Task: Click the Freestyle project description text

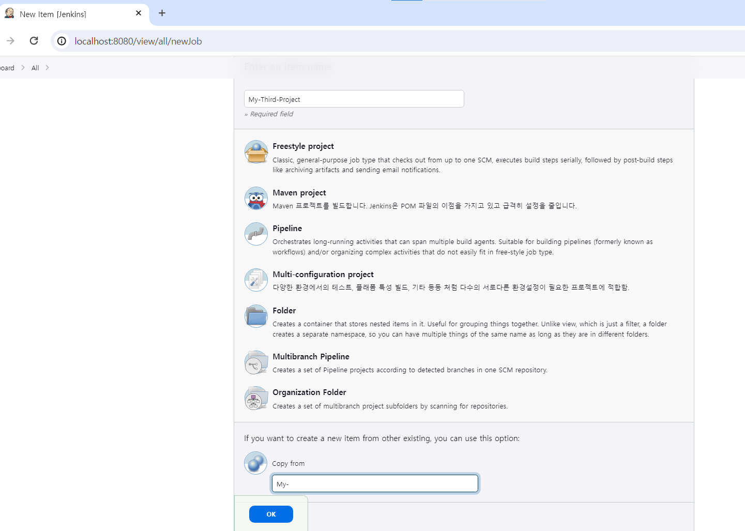Action: [473, 165]
